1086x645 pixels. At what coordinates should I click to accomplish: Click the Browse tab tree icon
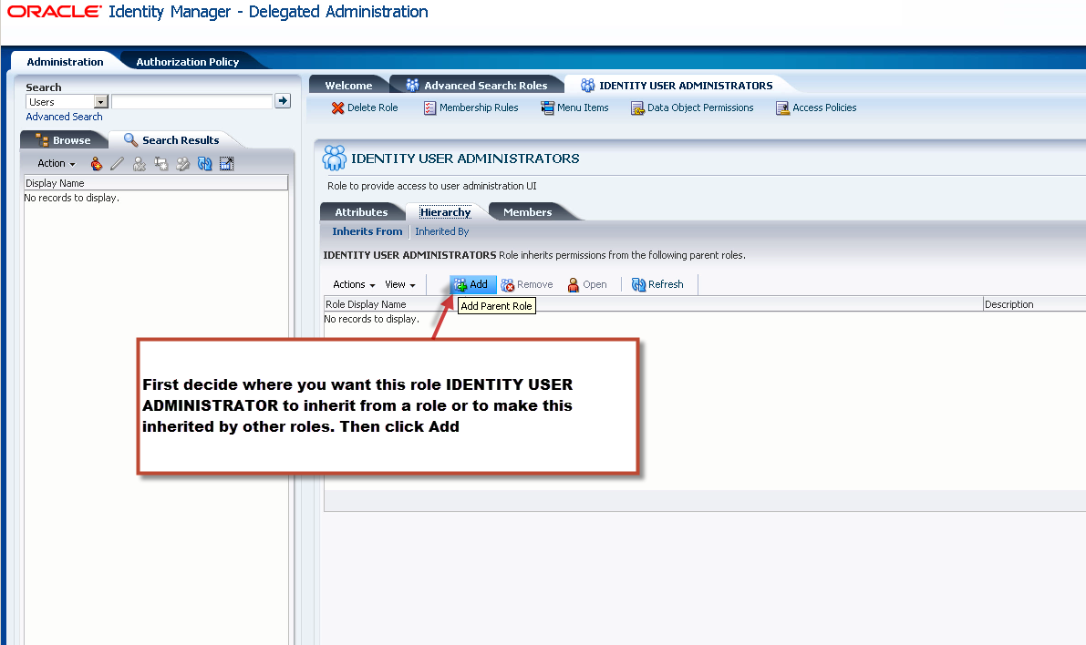coord(42,139)
